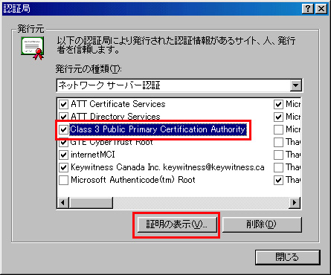
Task: Enable the Microsoft Authenticode(tm) Root checkbox
Action: [x=63, y=180]
